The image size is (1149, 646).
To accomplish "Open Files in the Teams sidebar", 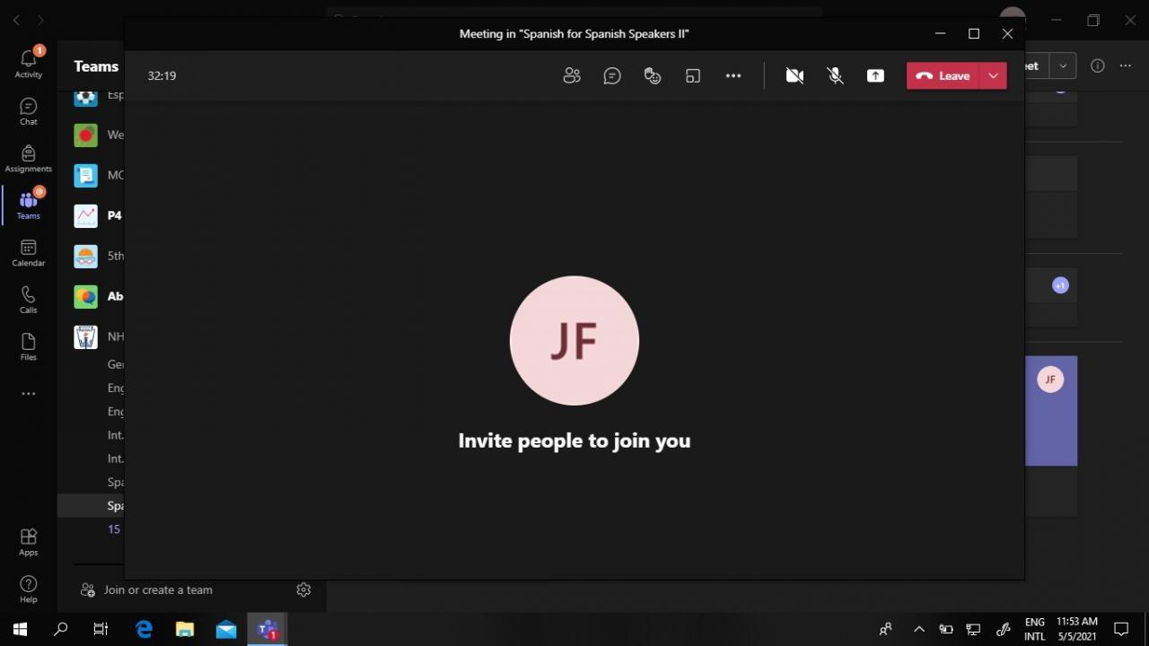I will tap(29, 347).
